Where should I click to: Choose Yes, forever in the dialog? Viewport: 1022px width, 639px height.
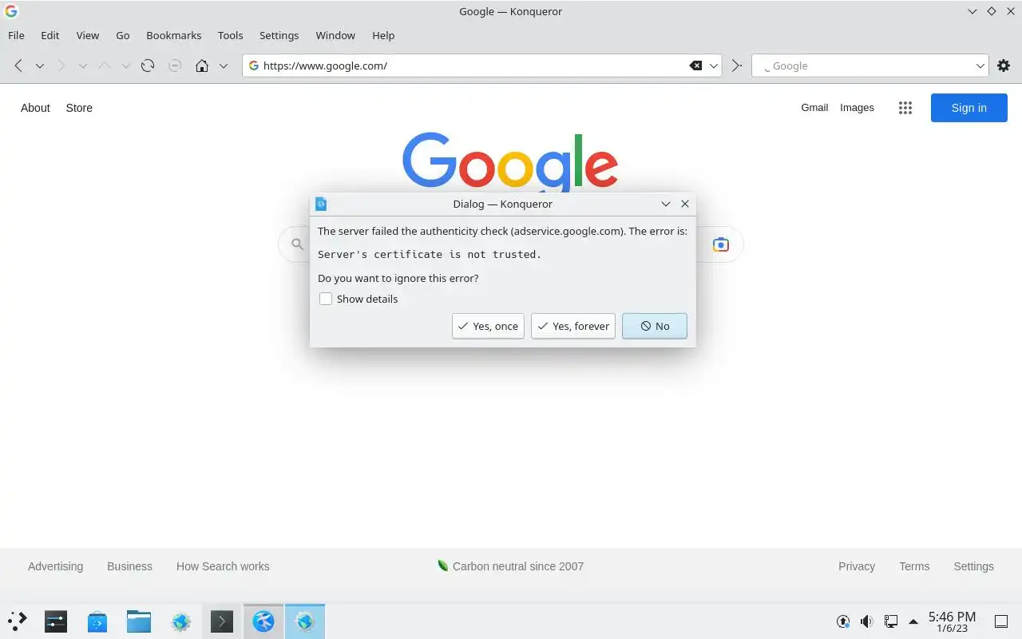pyautogui.click(x=573, y=326)
